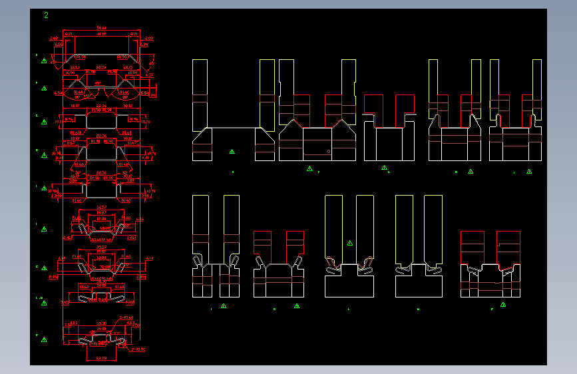Select the 4.37 dimension value
This screenshot has height=374, width=577.
[x=149, y=75]
